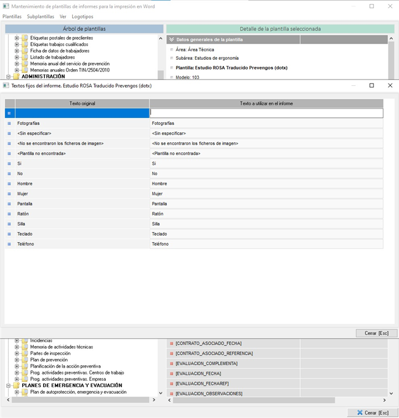Viewport: 399px width, 418px height.
Task: Click row marker icon for Ratón
Action: click(x=9, y=214)
